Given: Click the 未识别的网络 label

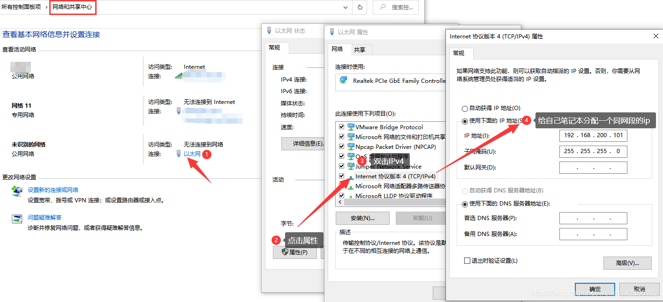Looking at the screenshot, I should [29, 144].
